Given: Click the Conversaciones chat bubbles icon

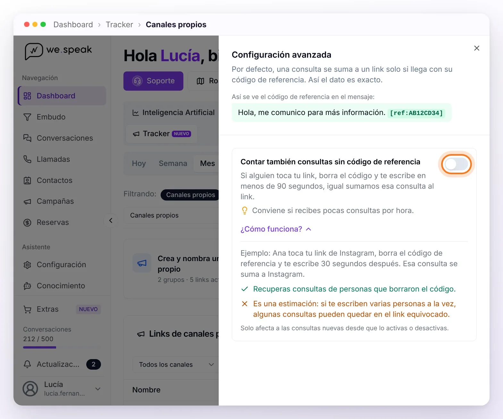Looking at the screenshot, I should click(27, 138).
